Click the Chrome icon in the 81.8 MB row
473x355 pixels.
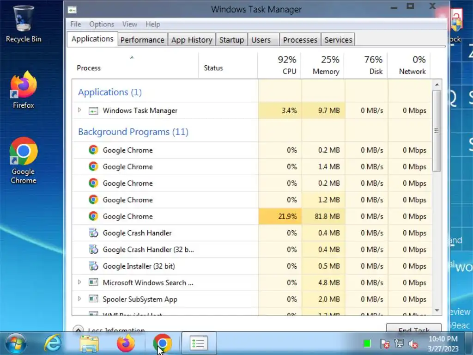coord(93,216)
